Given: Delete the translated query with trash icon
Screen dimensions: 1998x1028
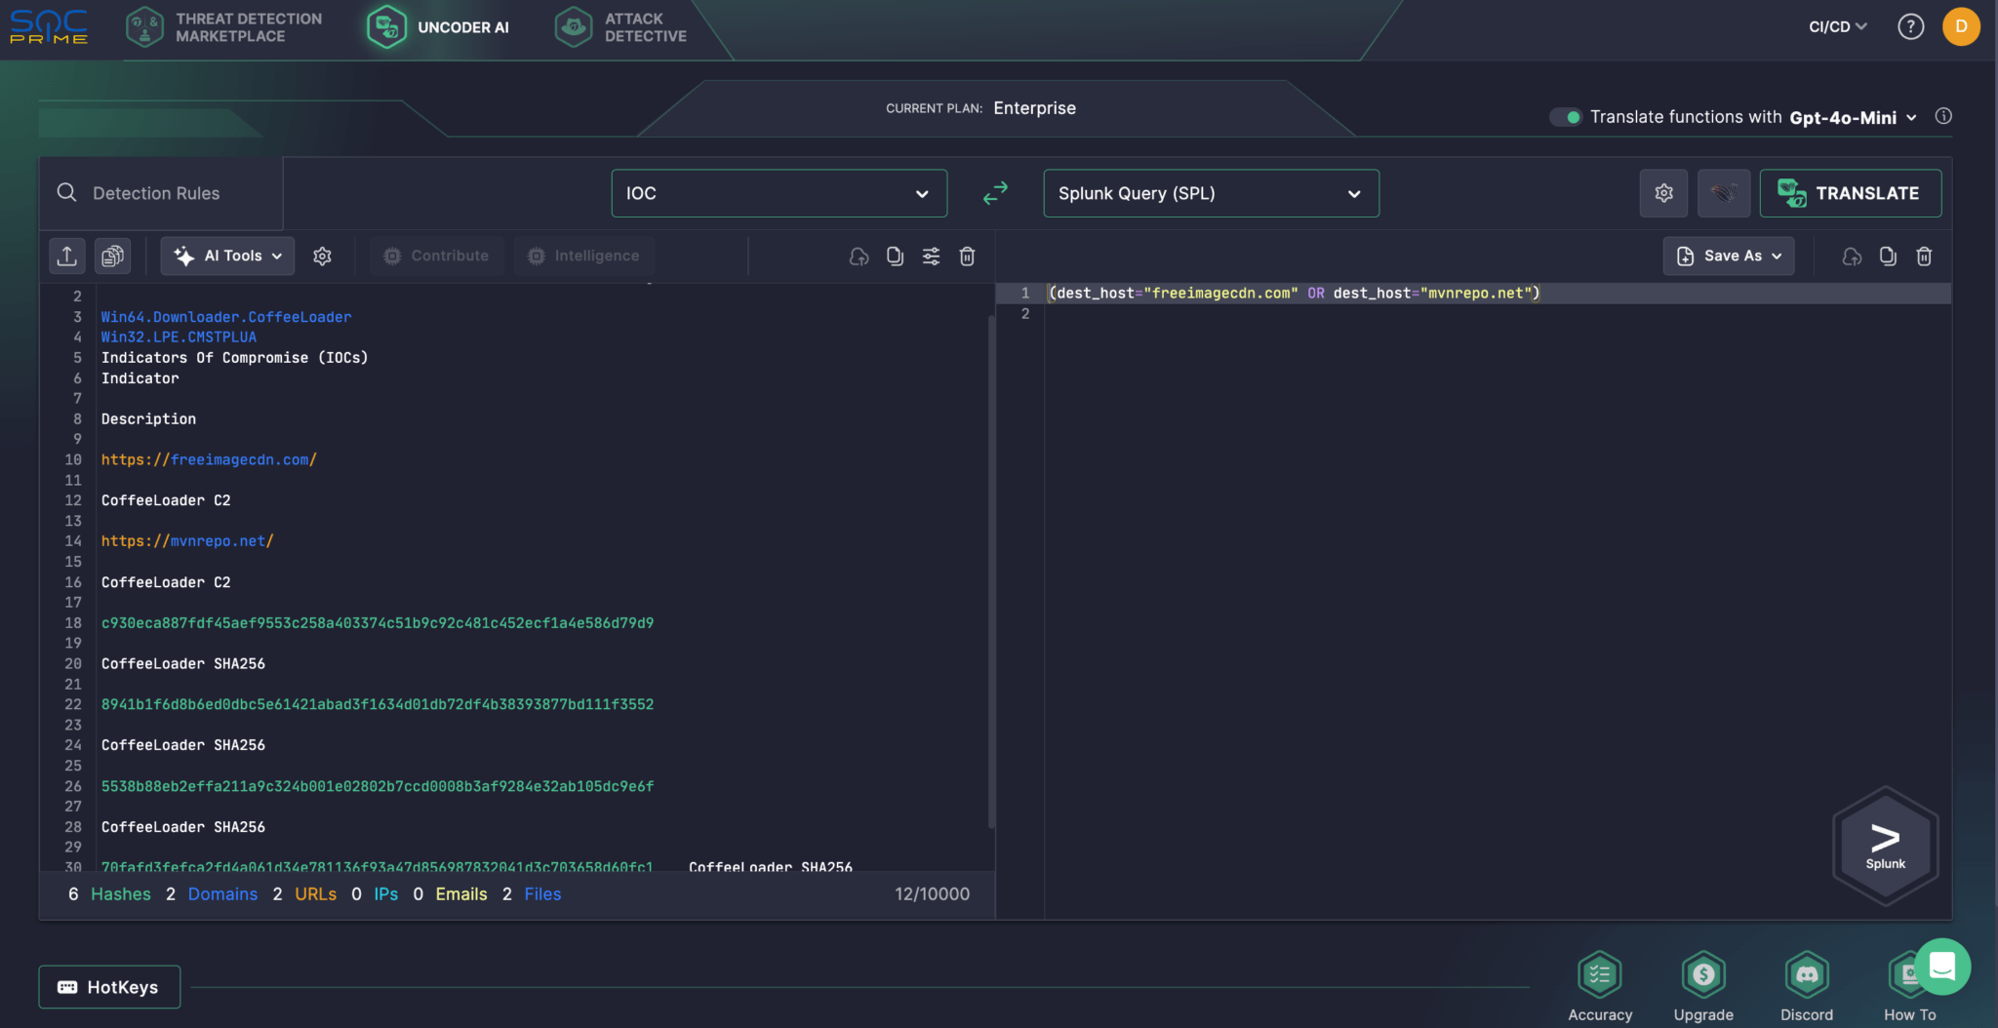Looking at the screenshot, I should pyautogui.click(x=1923, y=256).
